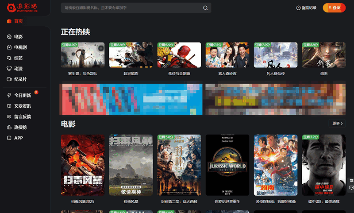Open 扫毒风暴2025 poster

point(83,165)
